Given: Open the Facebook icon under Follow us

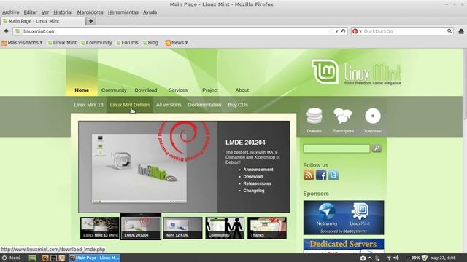Looking at the screenshot, I should pyautogui.click(x=321, y=175).
